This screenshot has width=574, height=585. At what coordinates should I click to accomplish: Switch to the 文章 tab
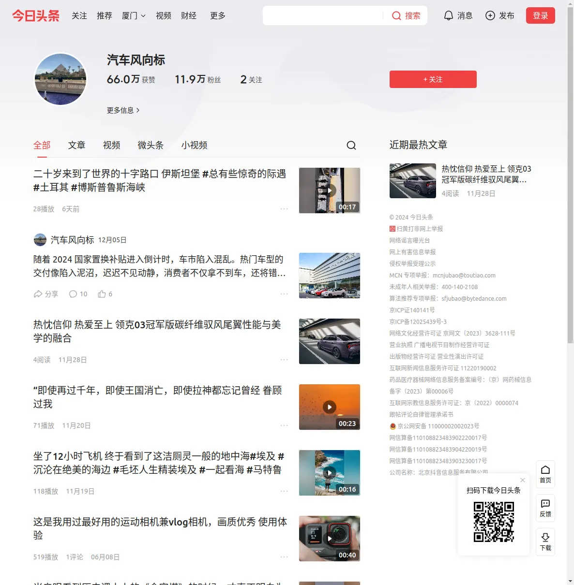tap(77, 145)
